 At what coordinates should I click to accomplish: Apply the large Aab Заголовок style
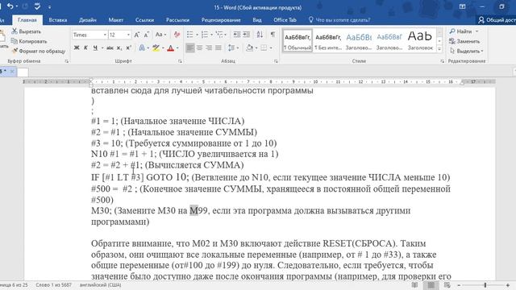[420, 41]
